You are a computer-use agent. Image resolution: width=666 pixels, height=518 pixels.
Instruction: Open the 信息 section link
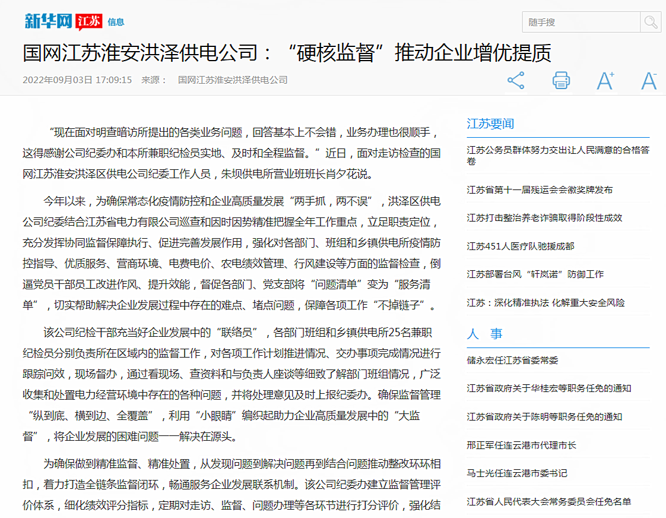(x=116, y=22)
